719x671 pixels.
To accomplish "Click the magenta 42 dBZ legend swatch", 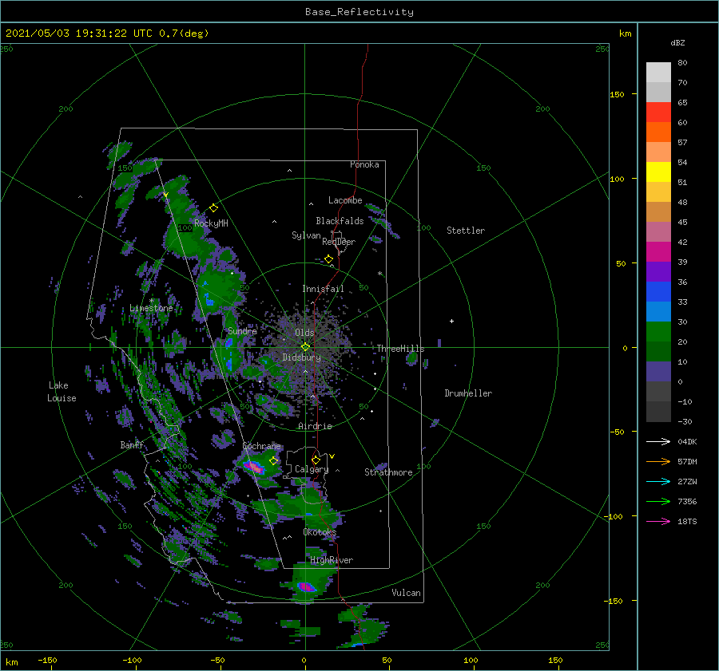I will tap(658, 251).
